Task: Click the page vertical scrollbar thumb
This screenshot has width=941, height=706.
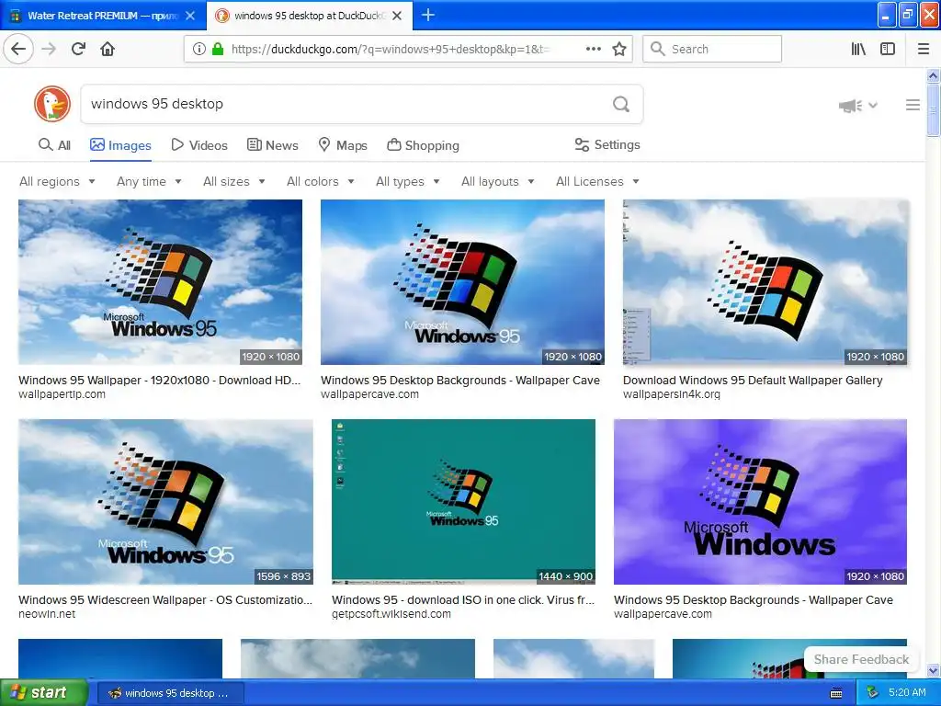Action: coord(933,110)
